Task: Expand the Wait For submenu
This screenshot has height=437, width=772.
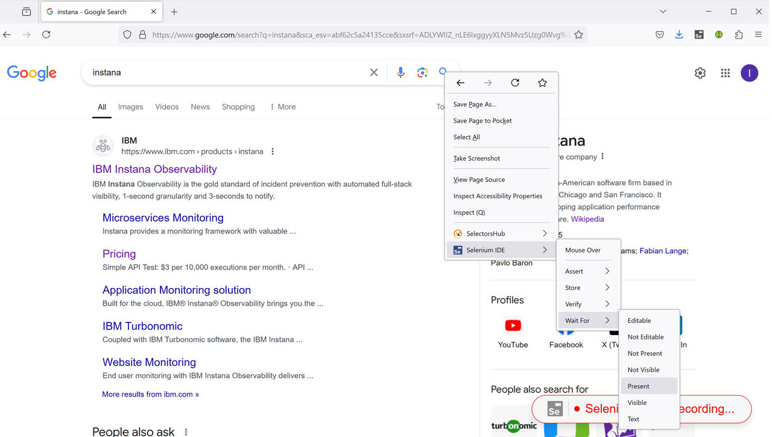Action: coord(588,321)
